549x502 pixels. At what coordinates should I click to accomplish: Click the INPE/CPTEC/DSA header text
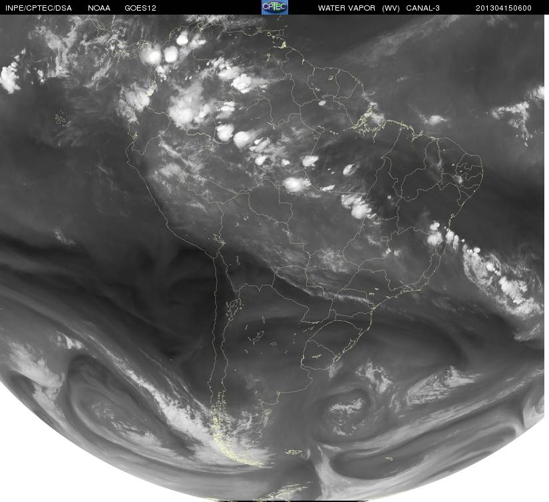point(39,8)
